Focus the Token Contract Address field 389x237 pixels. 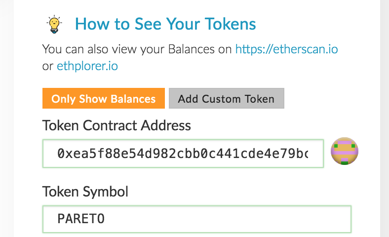(x=183, y=154)
